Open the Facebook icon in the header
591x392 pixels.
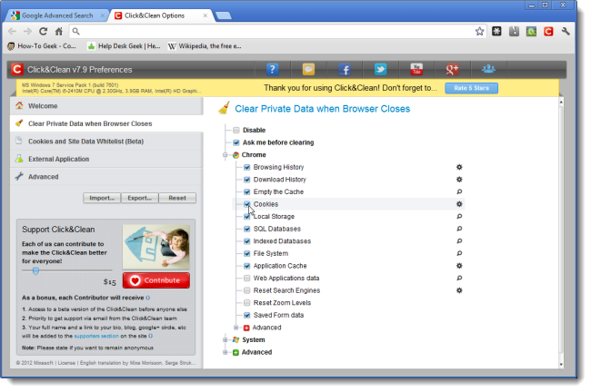pyautogui.click(x=345, y=69)
